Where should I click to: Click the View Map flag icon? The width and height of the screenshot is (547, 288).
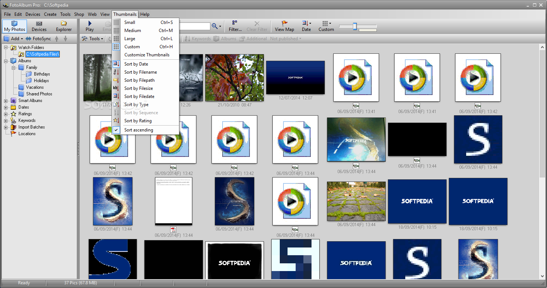click(x=285, y=24)
